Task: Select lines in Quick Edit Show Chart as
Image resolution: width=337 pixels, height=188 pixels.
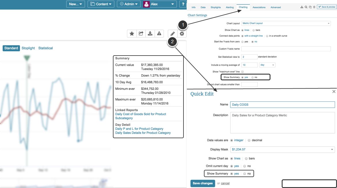Action: coord(232,159)
